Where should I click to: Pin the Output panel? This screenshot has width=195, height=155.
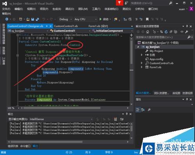(127, 114)
